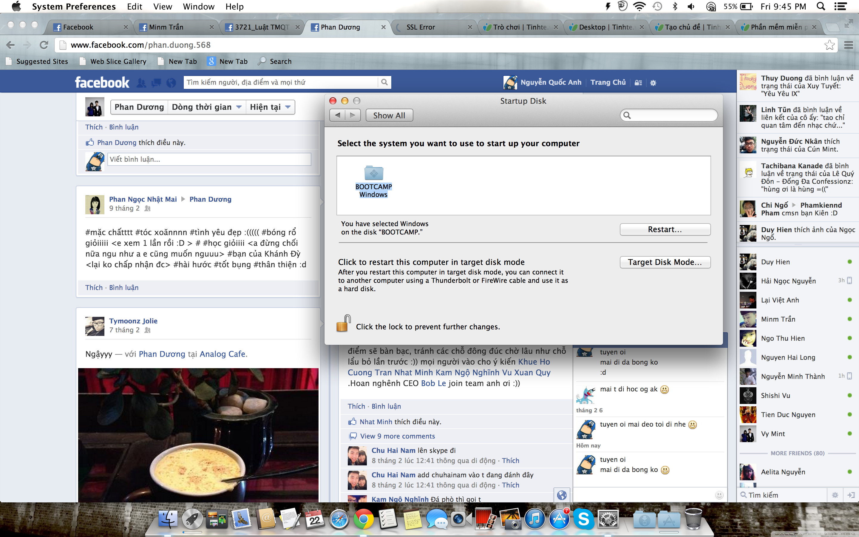This screenshot has width=859, height=537.
Task: Click the chat sidebar Tìm kiếm search field
Action: click(x=783, y=495)
